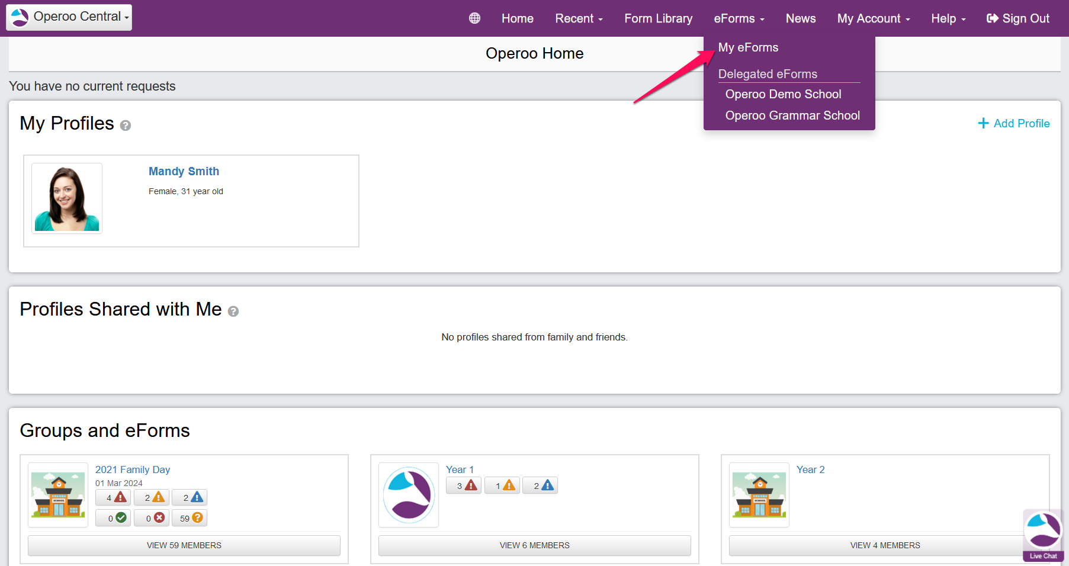Click the red X badge showing 0
The height and width of the screenshot is (566, 1069).
[152, 518]
